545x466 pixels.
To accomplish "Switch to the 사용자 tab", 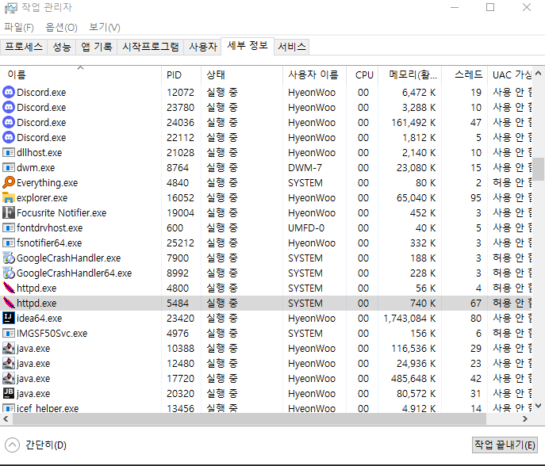I will [x=202, y=47].
